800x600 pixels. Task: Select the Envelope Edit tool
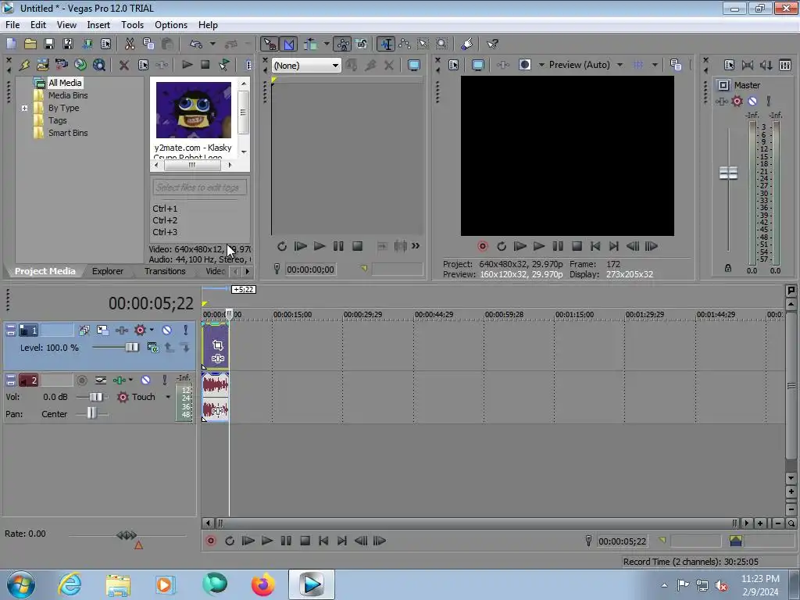click(x=405, y=44)
